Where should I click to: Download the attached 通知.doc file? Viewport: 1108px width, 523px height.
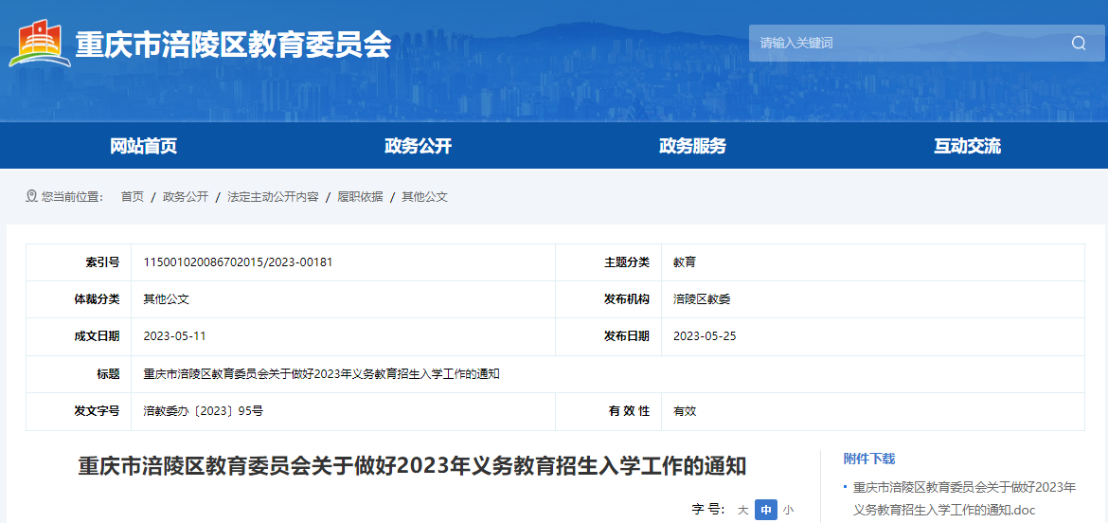tap(965, 498)
